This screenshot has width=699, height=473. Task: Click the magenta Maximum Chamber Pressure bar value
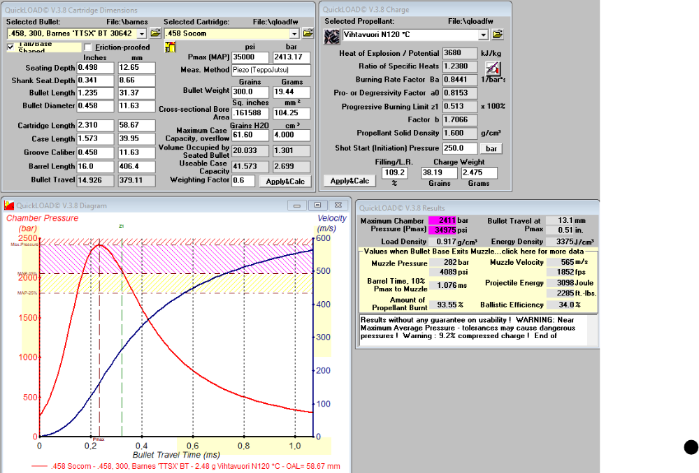[x=442, y=221]
